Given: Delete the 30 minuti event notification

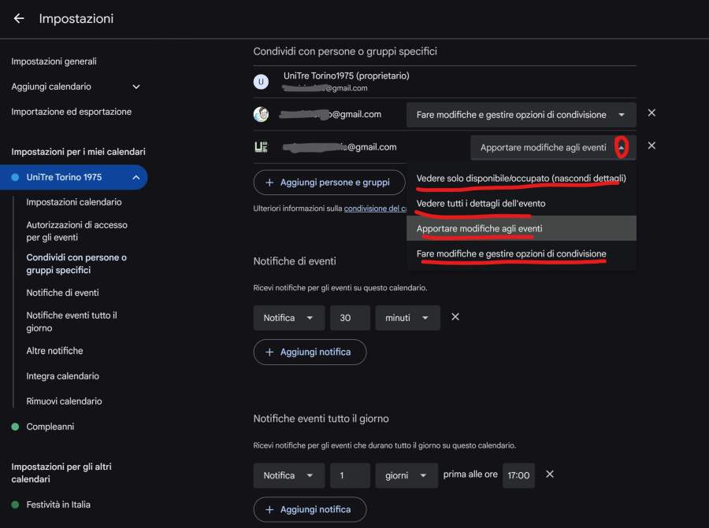Looking at the screenshot, I should click(455, 317).
